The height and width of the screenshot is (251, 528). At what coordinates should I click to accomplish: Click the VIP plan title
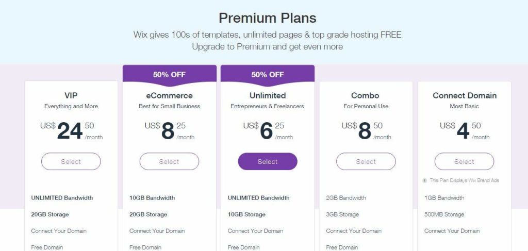coord(71,95)
